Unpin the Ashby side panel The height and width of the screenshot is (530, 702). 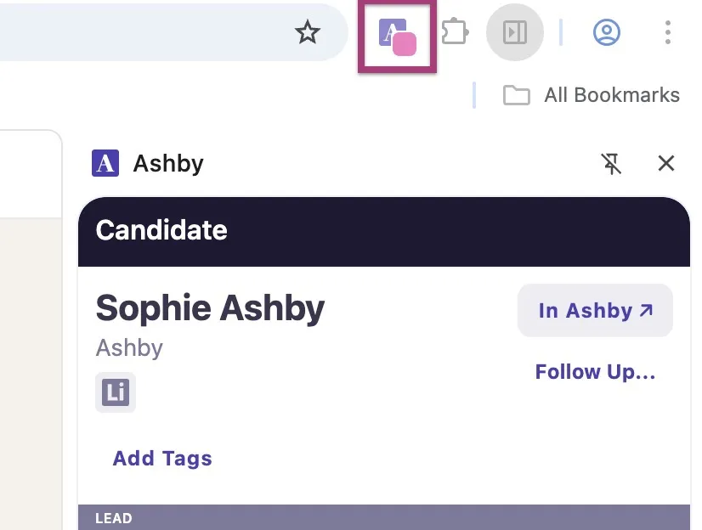[x=611, y=163]
